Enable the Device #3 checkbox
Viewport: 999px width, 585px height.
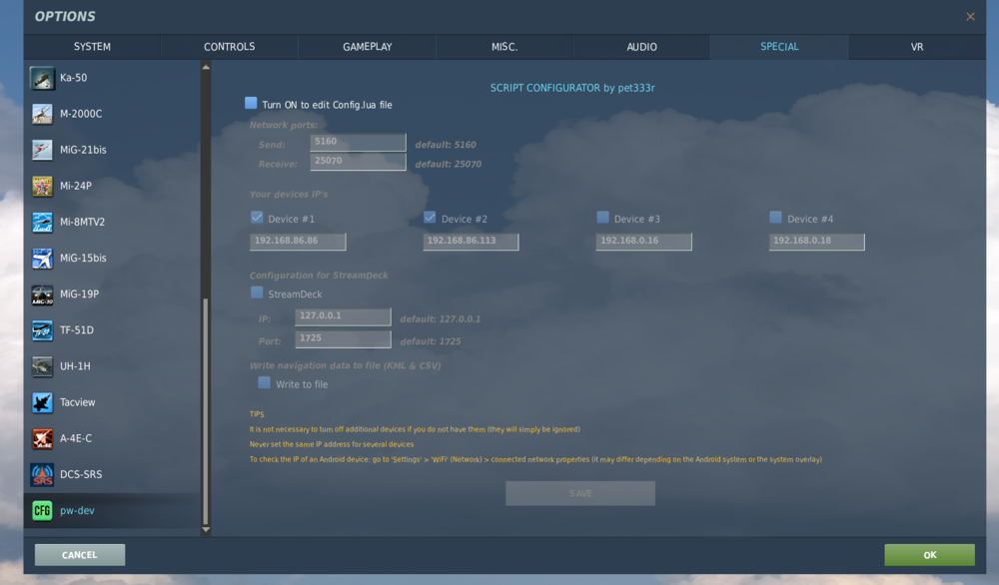click(602, 218)
